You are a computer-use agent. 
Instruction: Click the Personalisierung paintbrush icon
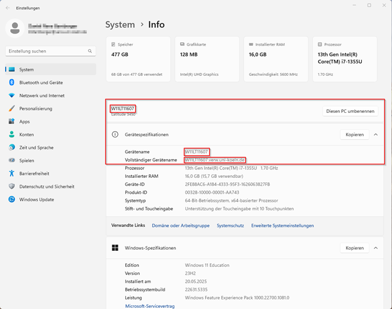tap(12, 108)
